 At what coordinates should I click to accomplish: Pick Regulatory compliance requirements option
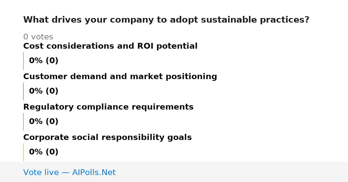point(108,107)
